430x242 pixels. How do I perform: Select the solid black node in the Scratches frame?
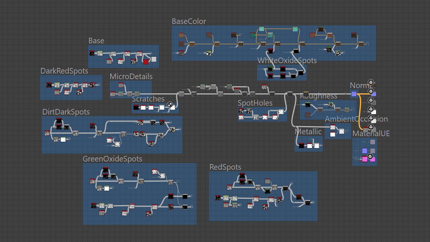point(136,107)
